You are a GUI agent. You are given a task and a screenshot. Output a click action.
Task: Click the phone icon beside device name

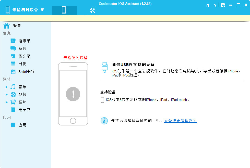pos(7,10)
